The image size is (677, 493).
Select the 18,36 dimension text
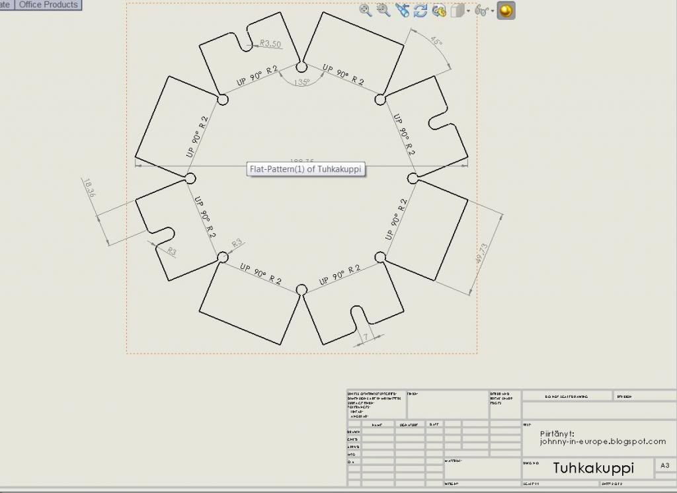pos(91,187)
